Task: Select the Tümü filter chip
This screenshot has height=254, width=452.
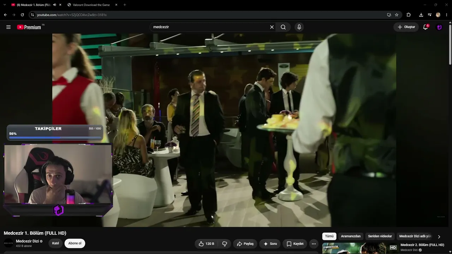Action: tap(329, 236)
